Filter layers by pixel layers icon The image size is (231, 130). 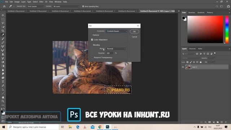[197, 54]
